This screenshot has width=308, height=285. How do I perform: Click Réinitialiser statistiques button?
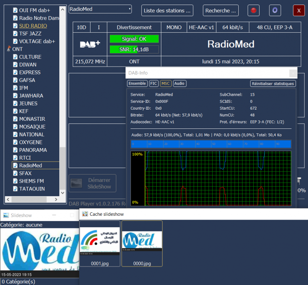(x=273, y=83)
